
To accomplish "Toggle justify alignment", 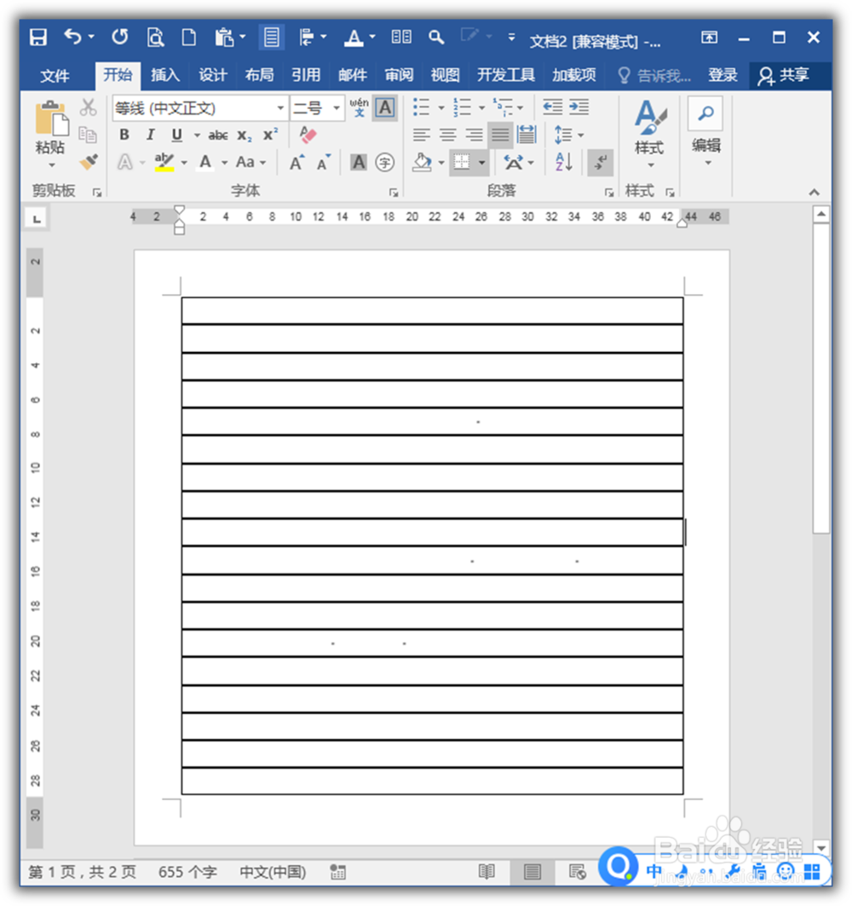I will pos(500,136).
